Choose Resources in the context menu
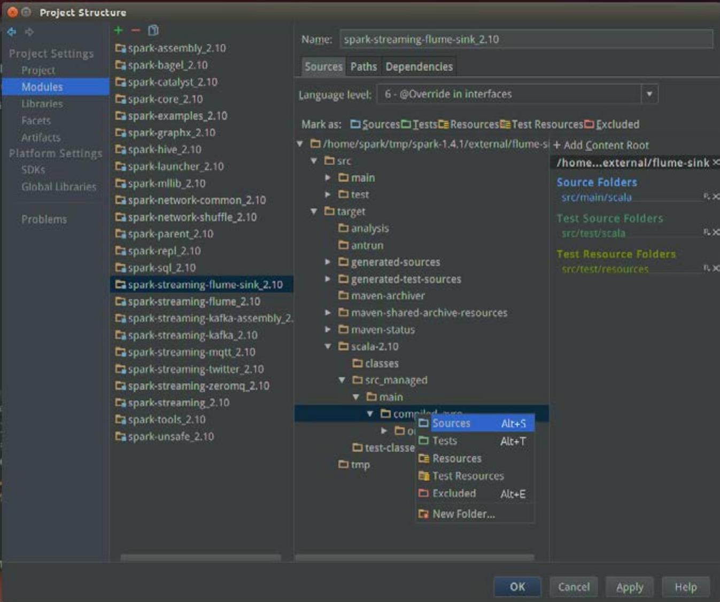The image size is (720, 602). point(475,459)
